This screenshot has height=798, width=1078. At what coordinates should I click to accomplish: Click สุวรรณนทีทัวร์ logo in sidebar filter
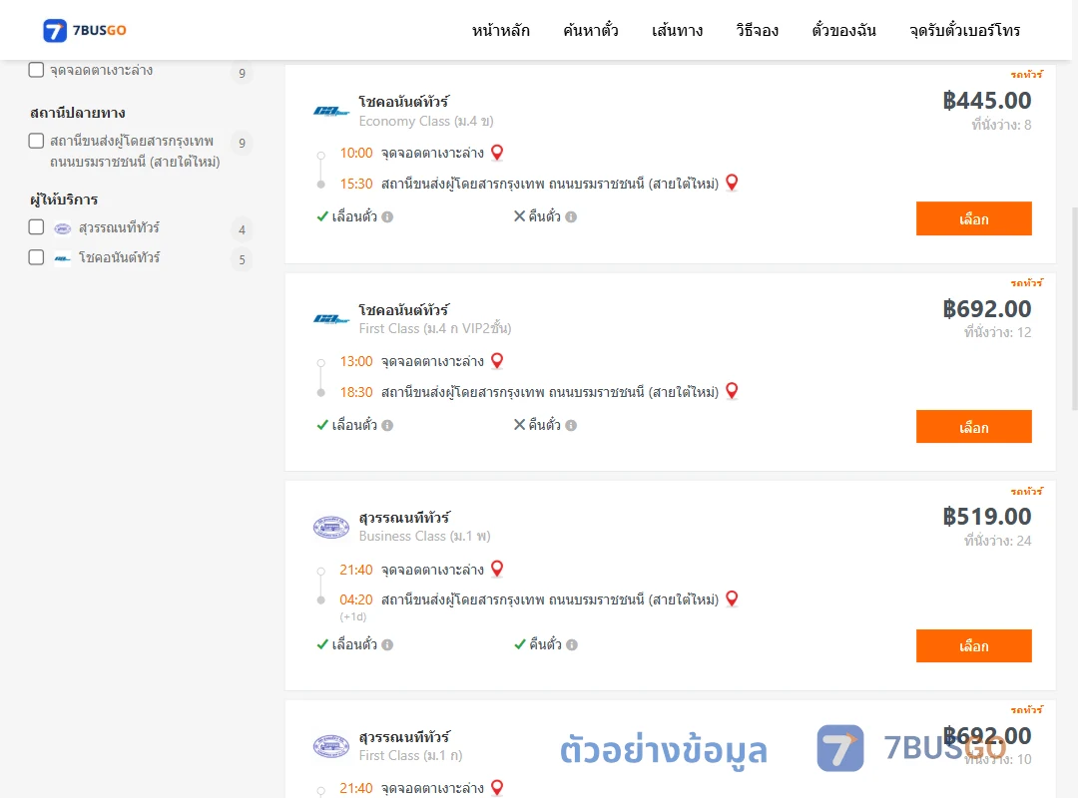[63, 228]
